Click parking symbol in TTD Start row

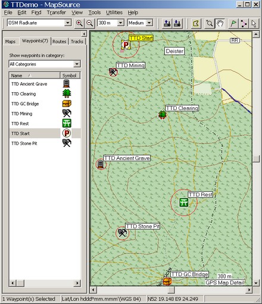pyautogui.click(x=67, y=133)
